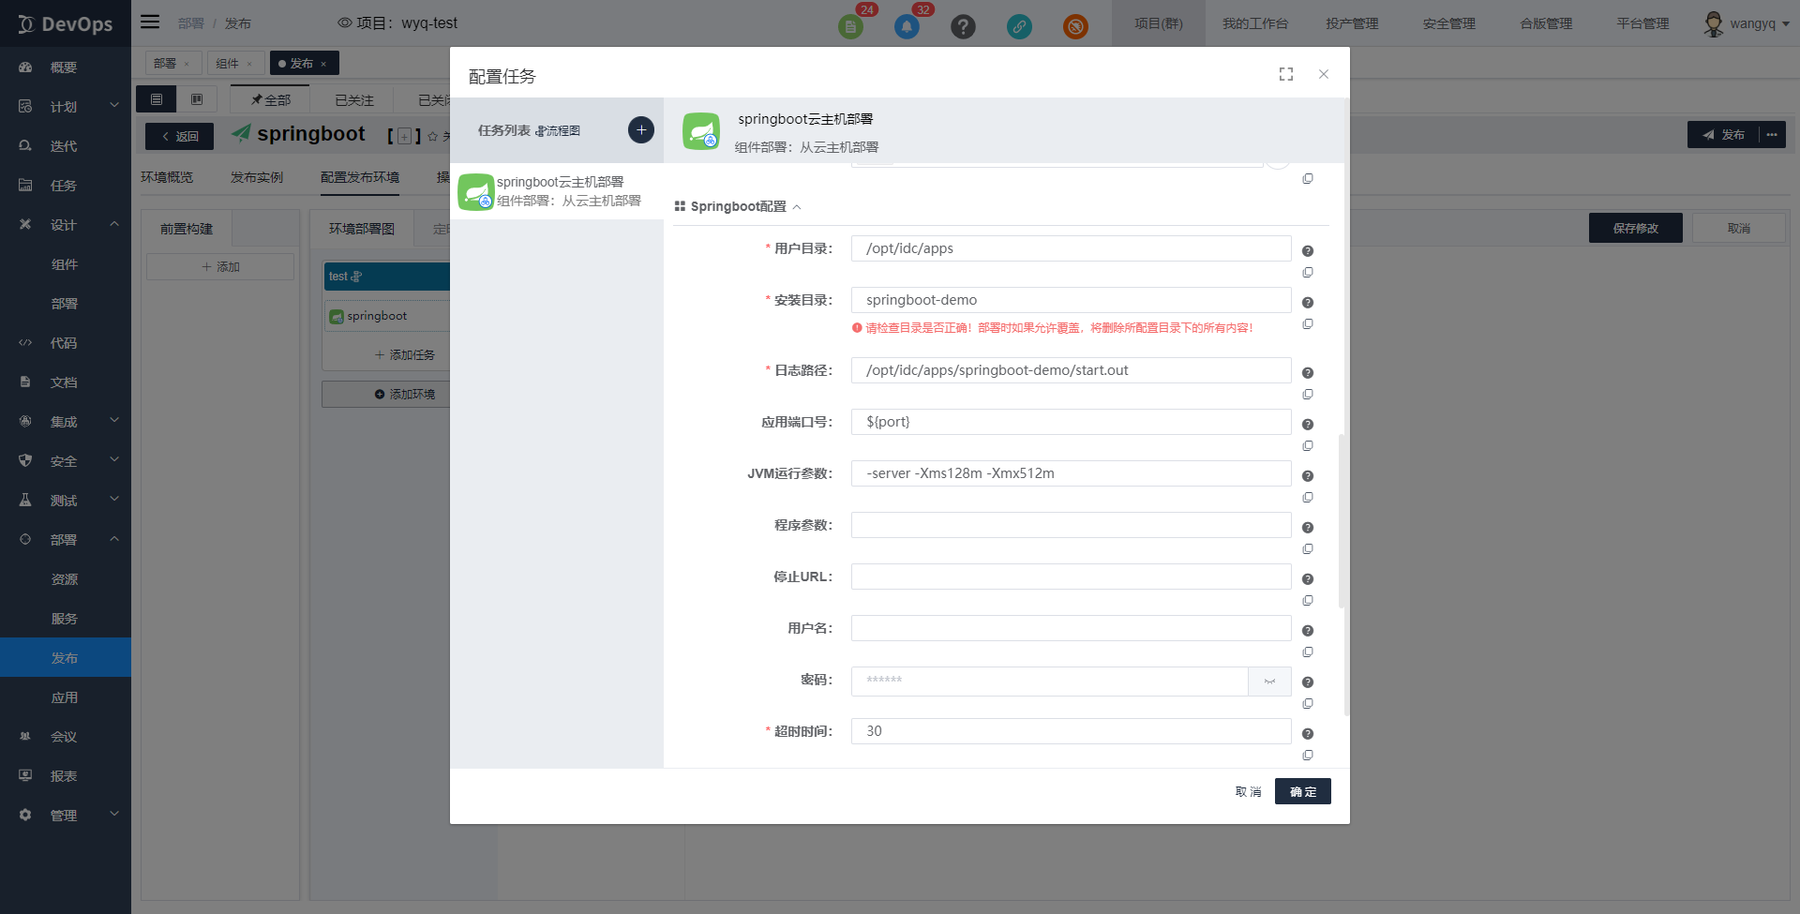Copy the 日志路径 value via copy icon
The width and height of the screenshot is (1800, 914).
point(1308,394)
